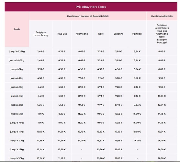180x162 pixels.
Task: Click Allemagne price '7,50 €' in 2kg row
Action: 82,78
